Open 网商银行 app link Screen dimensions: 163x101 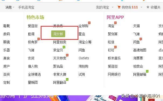point(114,74)
